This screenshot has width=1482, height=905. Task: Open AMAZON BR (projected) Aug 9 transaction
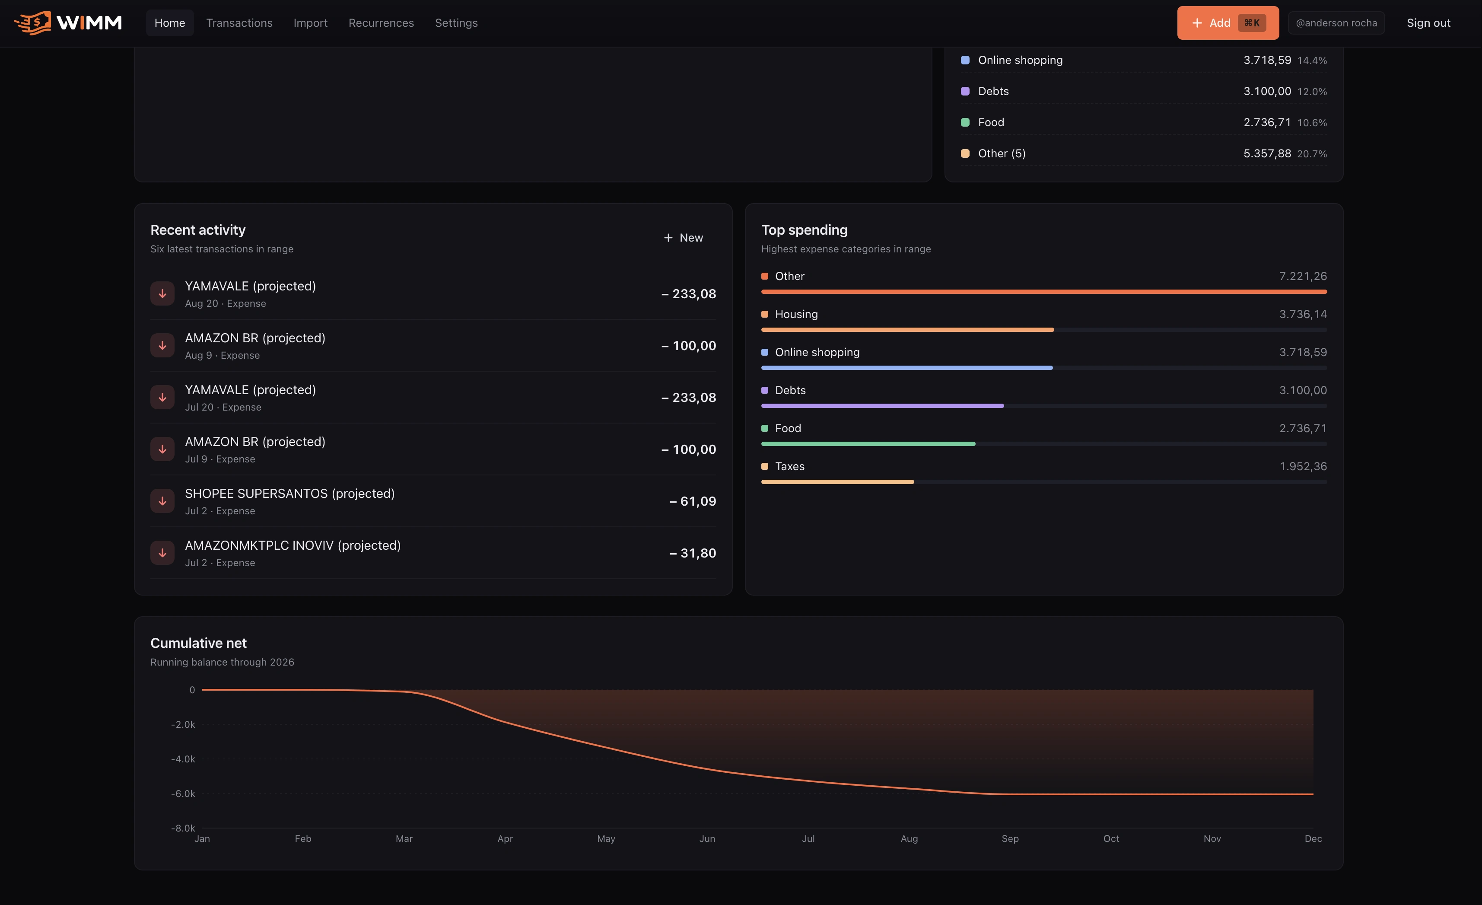pyautogui.click(x=433, y=345)
